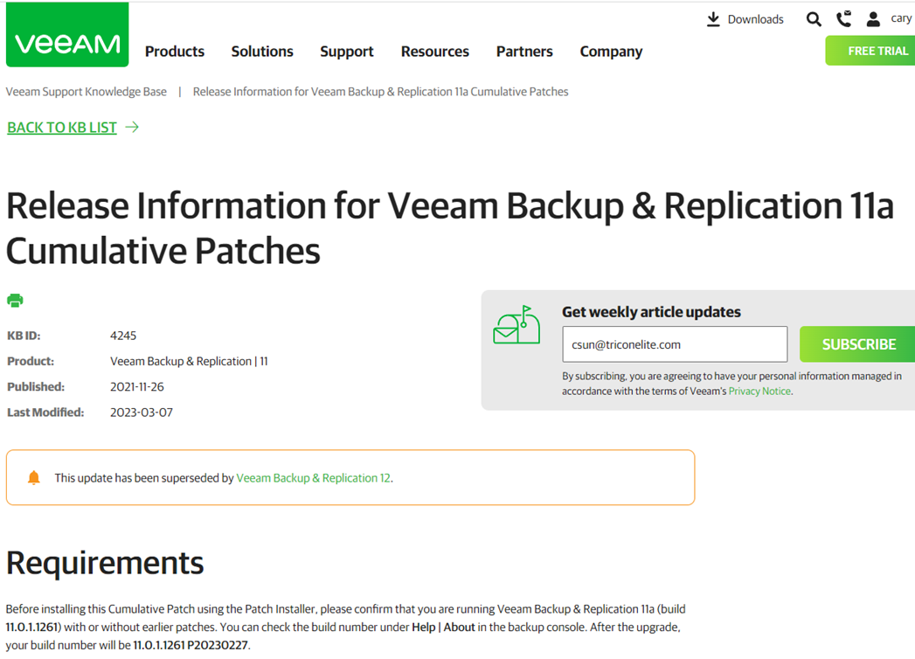Open the Products menu
The width and height of the screenshot is (915, 659).
click(x=175, y=52)
